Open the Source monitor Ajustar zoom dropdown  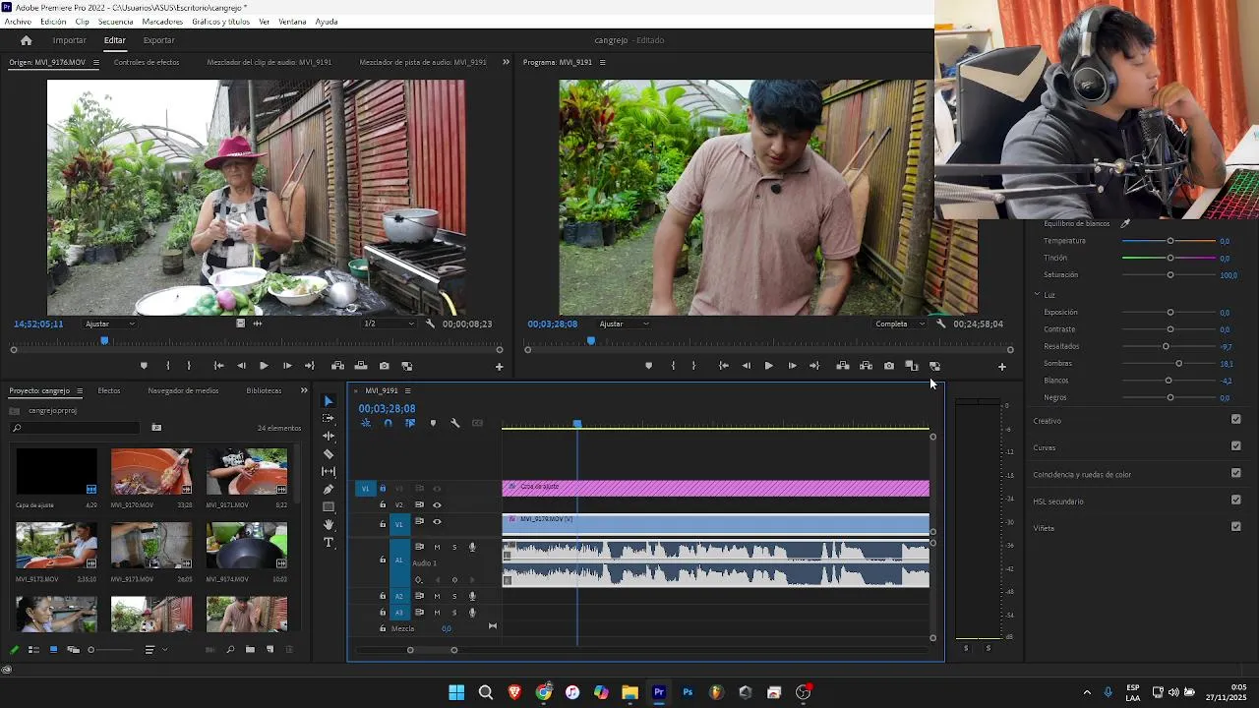click(x=109, y=324)
